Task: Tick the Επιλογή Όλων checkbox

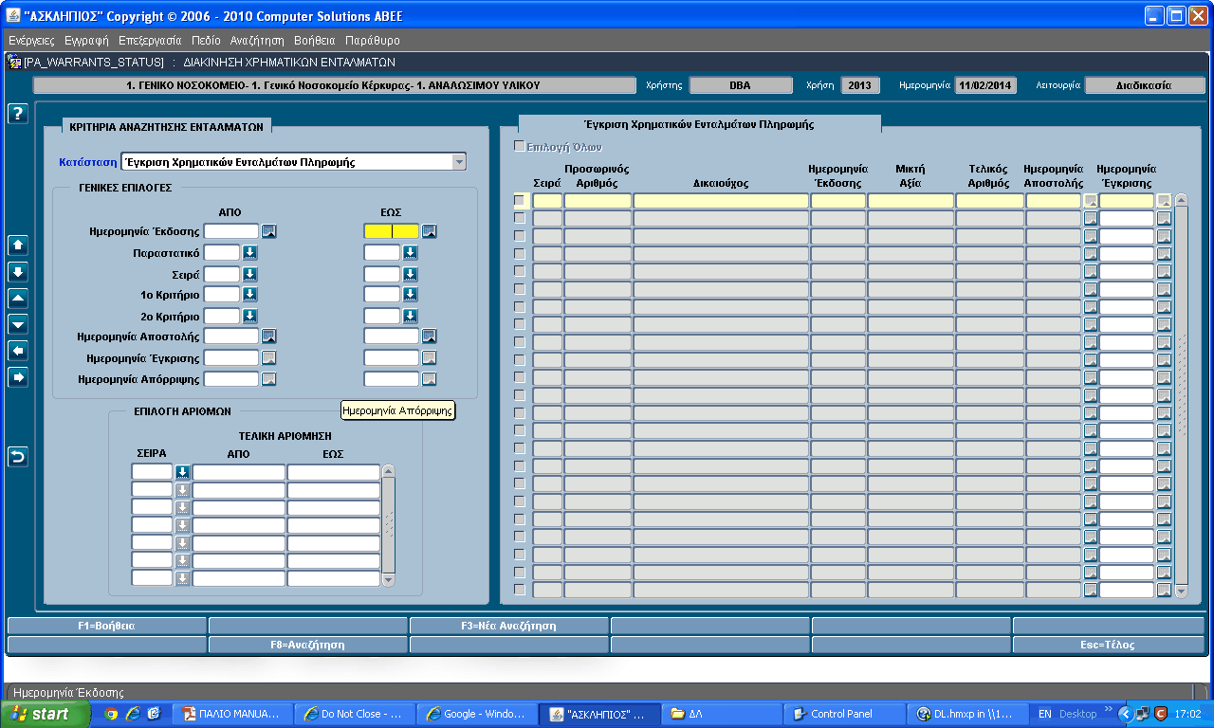Action: click(519, 146)
